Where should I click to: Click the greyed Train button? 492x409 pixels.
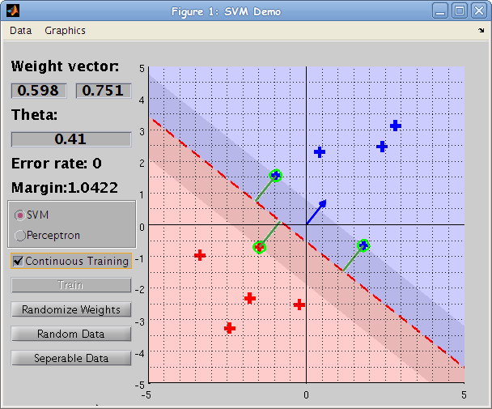[x=71, y=285]
